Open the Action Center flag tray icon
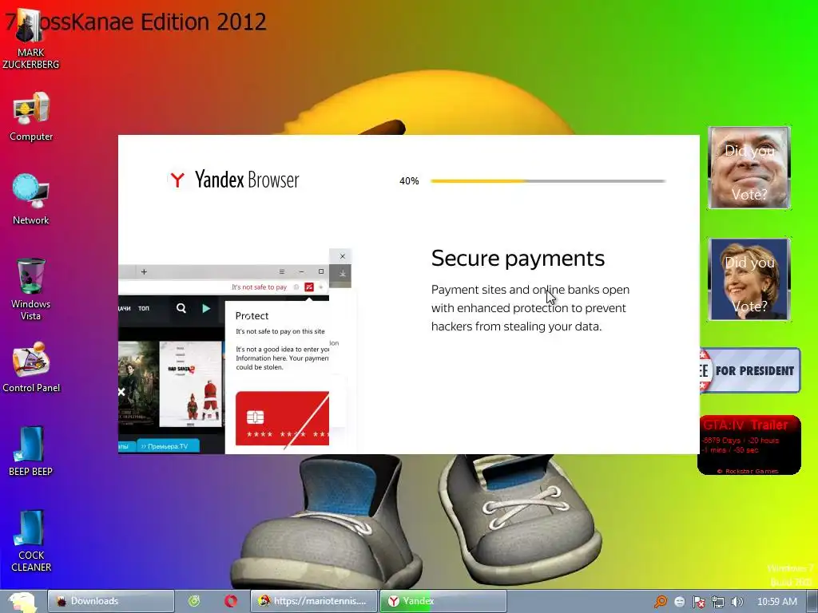Image resolution: width=818 pixels, height=613 pixels. click(x=698, y=602)
